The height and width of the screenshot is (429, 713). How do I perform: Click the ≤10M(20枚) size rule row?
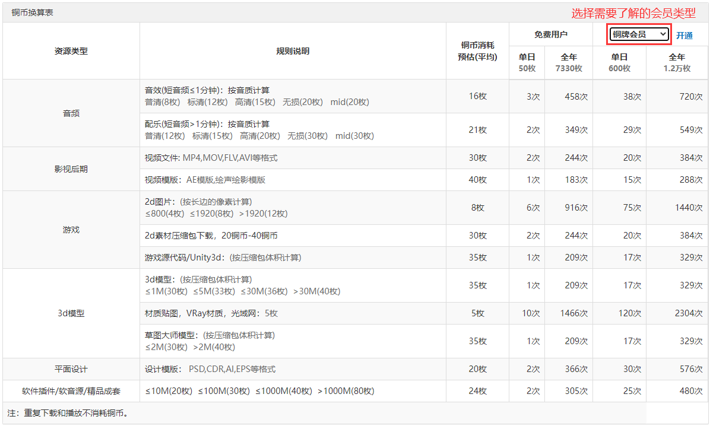(x=293, y=392)
